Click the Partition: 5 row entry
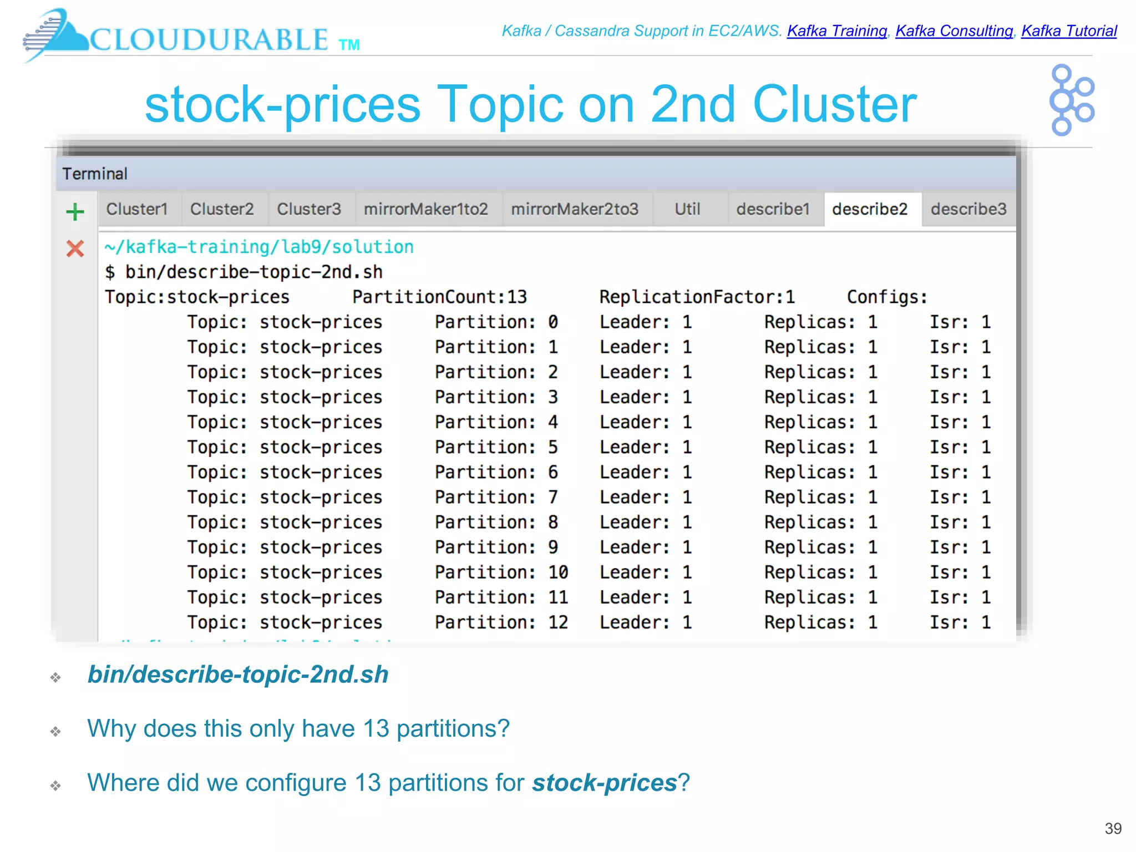Image resolution: width=1136 pixels, height=852 pixels. click(496, 447)
